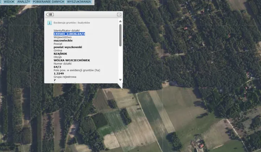Click the back-to-list icon in popup
Image resolution: width=261 pixels, height=152 pixels.
pyautogui.click(x=50, y=14)
